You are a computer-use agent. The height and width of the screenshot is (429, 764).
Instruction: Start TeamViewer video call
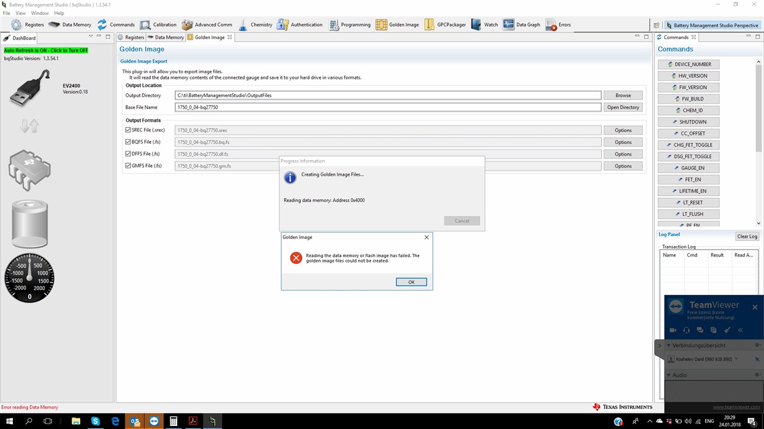click(673, 330)
